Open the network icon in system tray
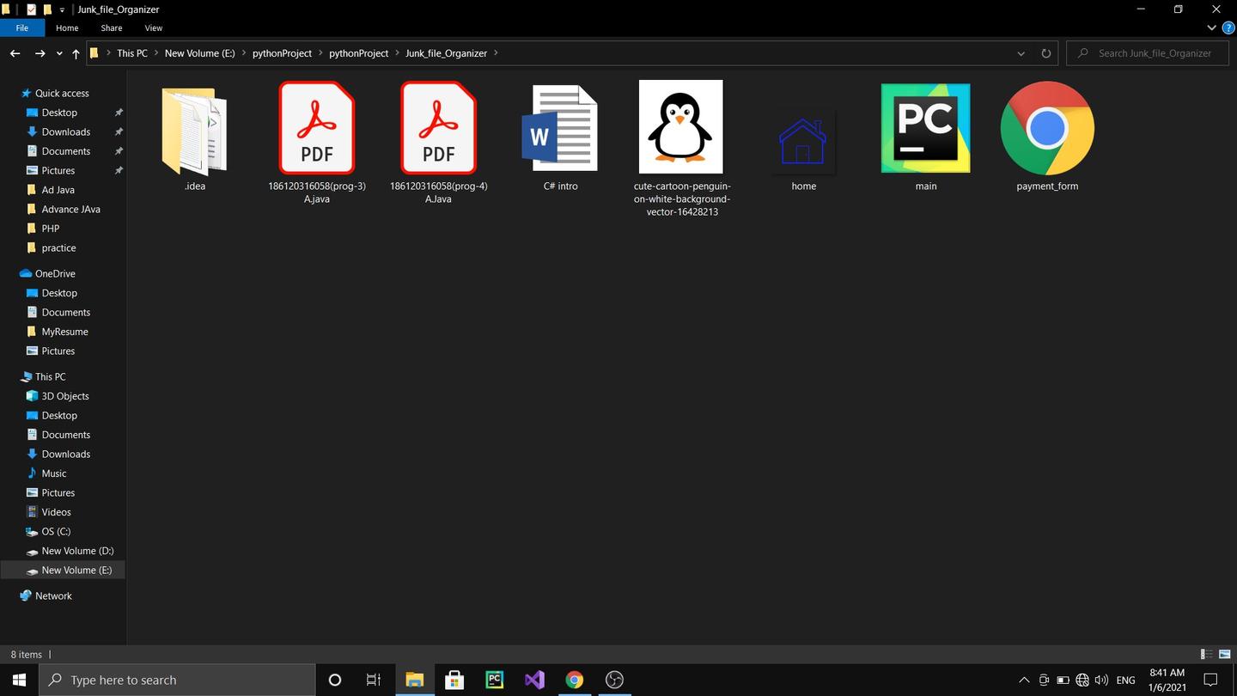 pos(1082,680)
